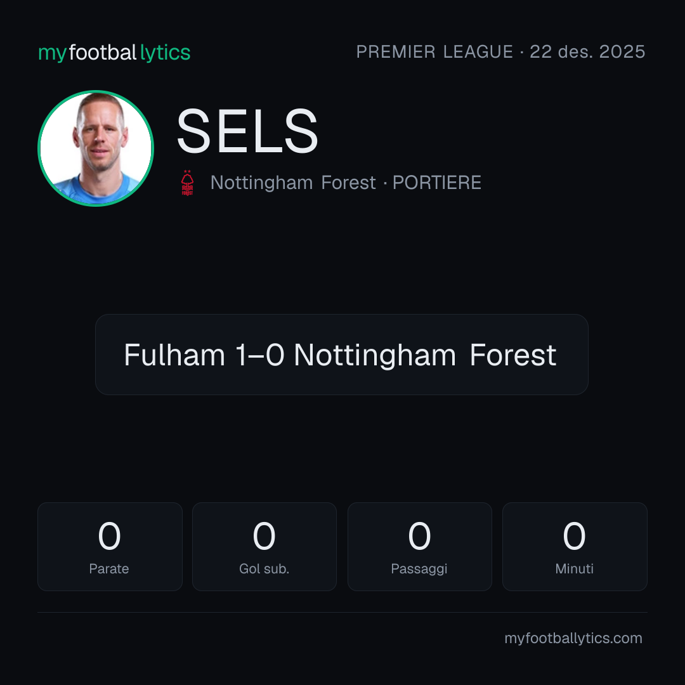This screenshot has height=685, width=685.
Task: Select the Parate stat card
Action: [x=110, y=547]
